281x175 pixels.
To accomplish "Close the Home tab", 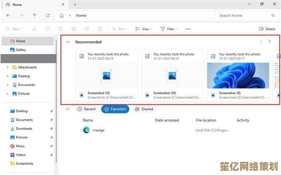I will [x=63, y=5].
